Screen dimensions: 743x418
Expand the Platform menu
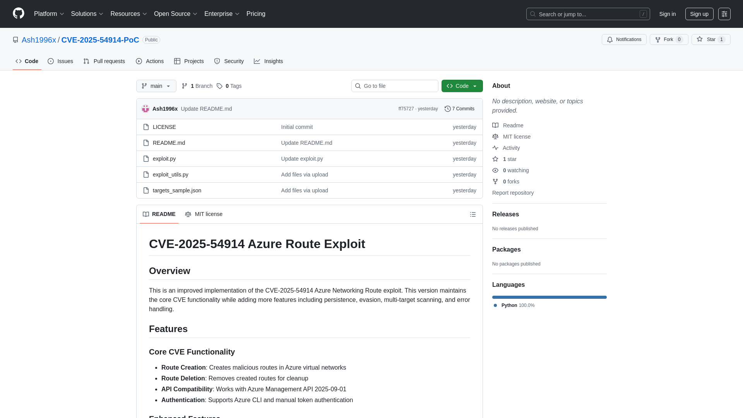pos(49,14)
